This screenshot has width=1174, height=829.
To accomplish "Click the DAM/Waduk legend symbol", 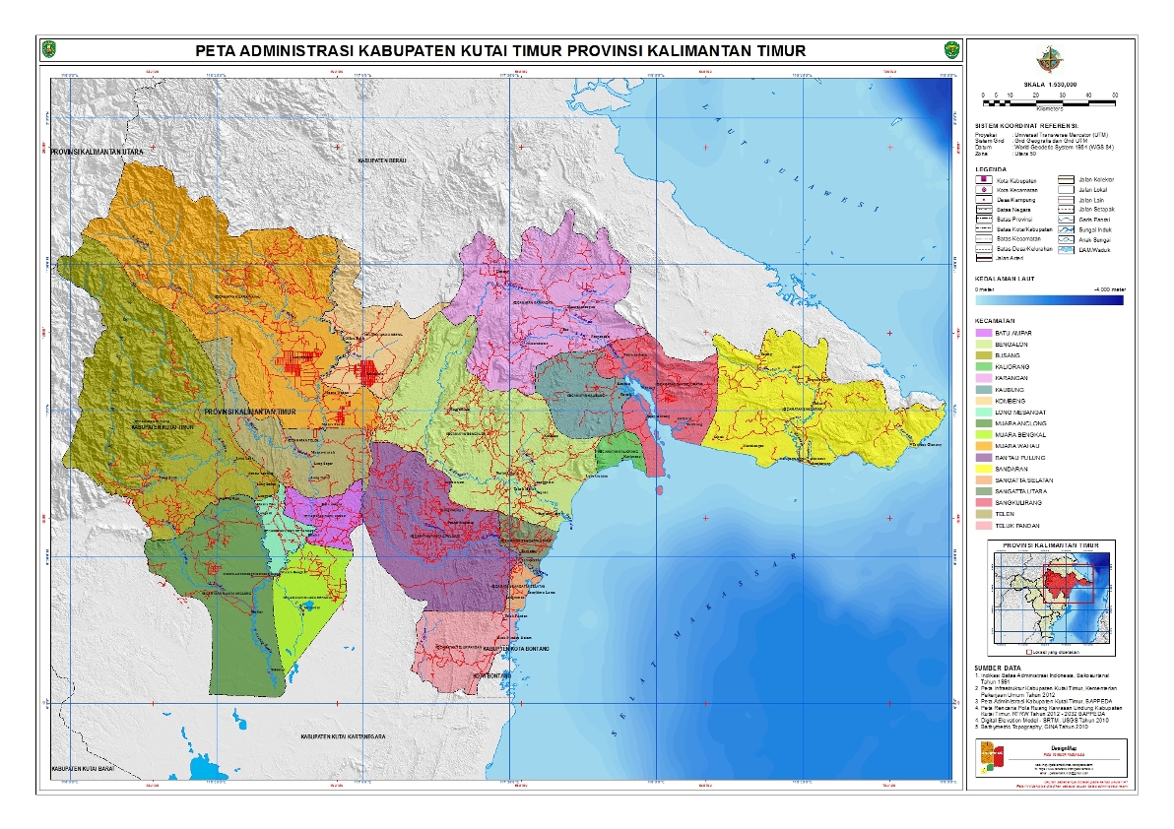I will coord(1067,249).
